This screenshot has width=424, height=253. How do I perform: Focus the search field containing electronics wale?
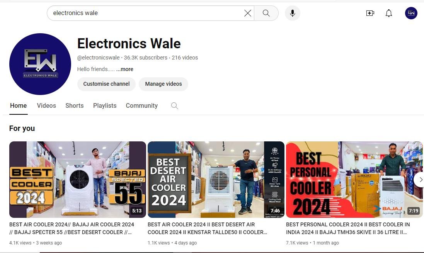pyautogui.click(x=147, y=13)
